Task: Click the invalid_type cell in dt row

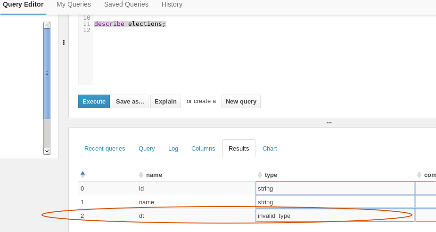Action: tap(335, 216)
